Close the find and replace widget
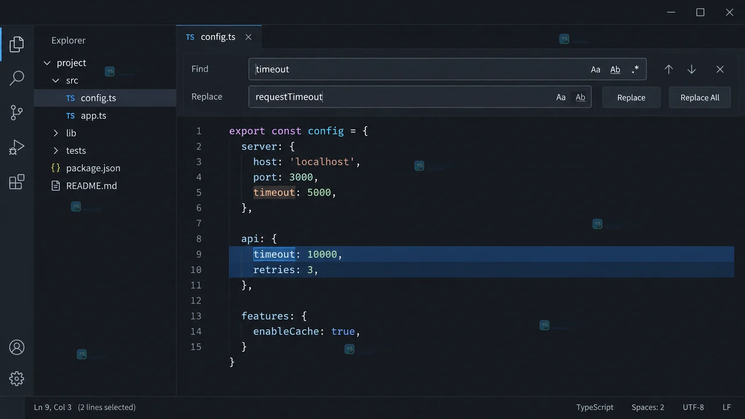Image resolution: width=745 pixels, height=419 pixels. pos(720,69)
